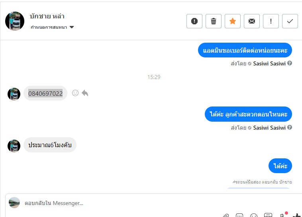Open emoji picker in reply toolbar
This screenshot has height=217, width=302.
pos(254,215)
